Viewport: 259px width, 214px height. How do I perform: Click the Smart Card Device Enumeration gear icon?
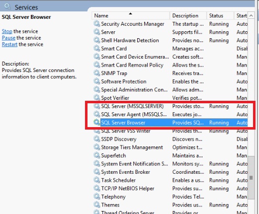click(x=97, y=57)
